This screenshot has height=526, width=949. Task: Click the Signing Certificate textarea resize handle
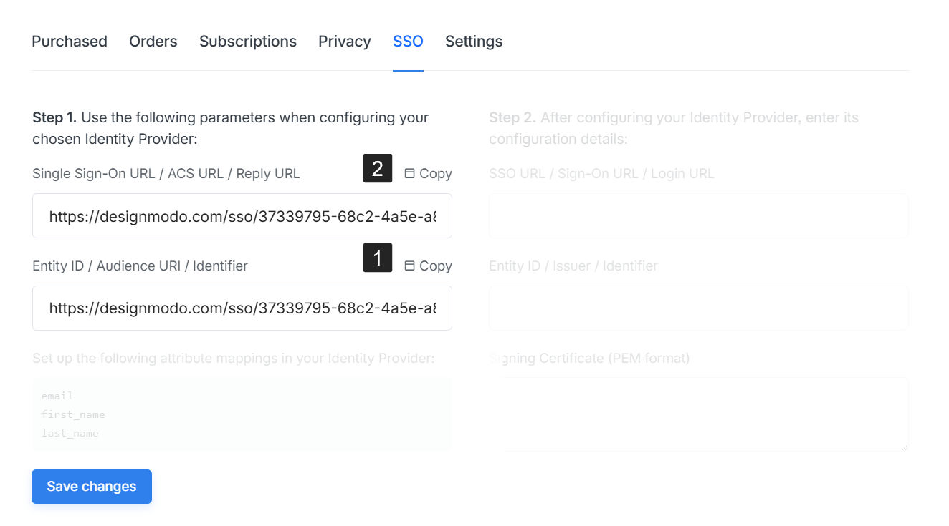pos(905,447)
